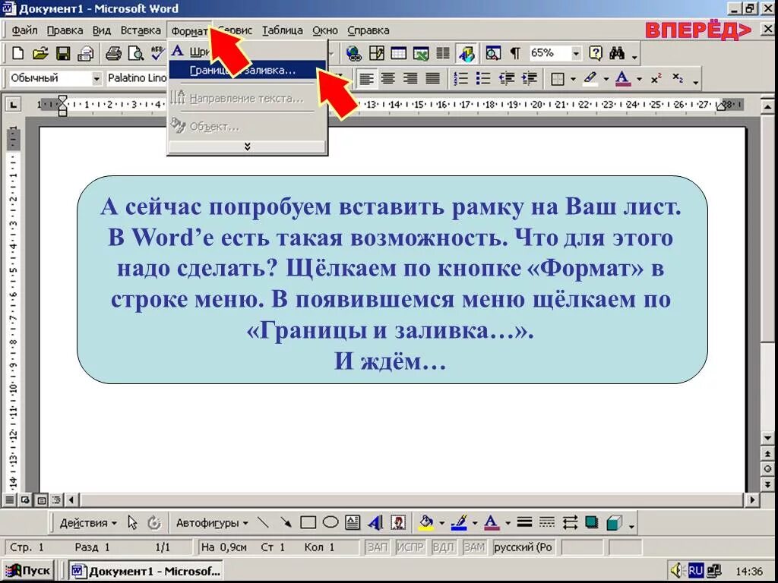Apply fill color bucket in drawing toolbar
778x583 pixels.
[x=426, y=522]
